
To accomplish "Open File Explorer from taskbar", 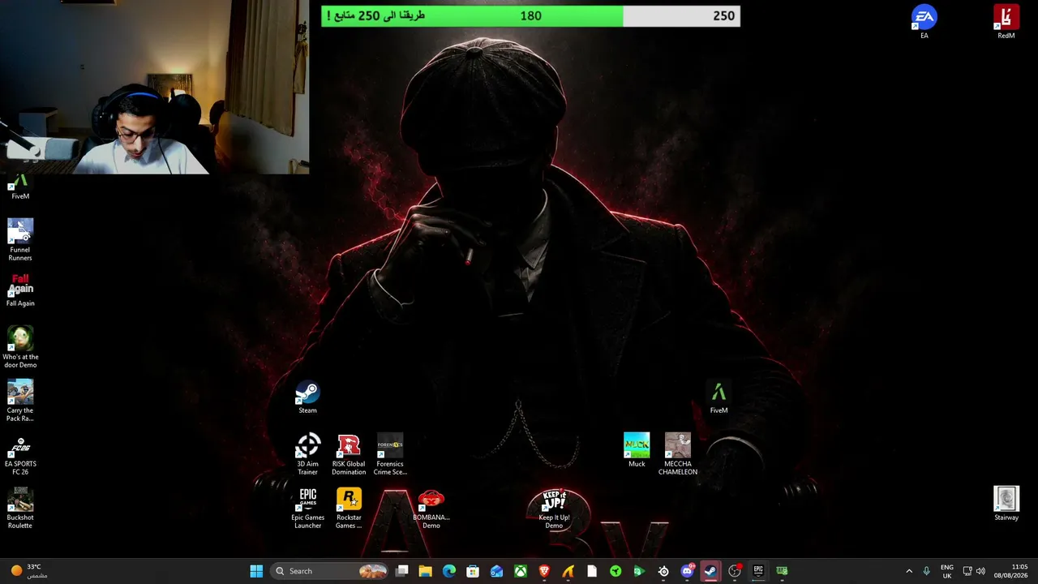I will 425,571.
